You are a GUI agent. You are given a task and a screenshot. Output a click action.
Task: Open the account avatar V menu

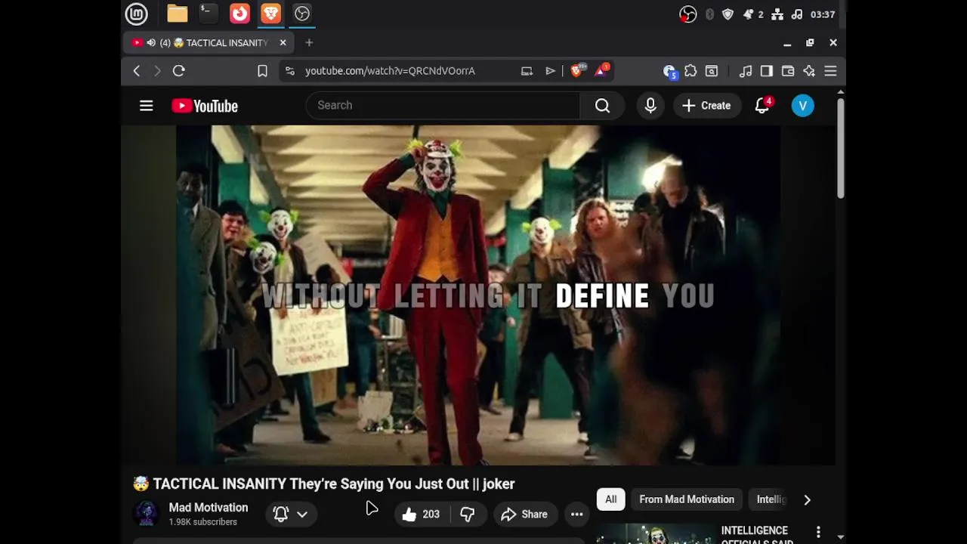[803, 106]
